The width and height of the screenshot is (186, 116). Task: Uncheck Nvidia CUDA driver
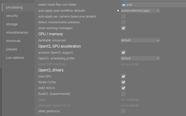point(123,82)
